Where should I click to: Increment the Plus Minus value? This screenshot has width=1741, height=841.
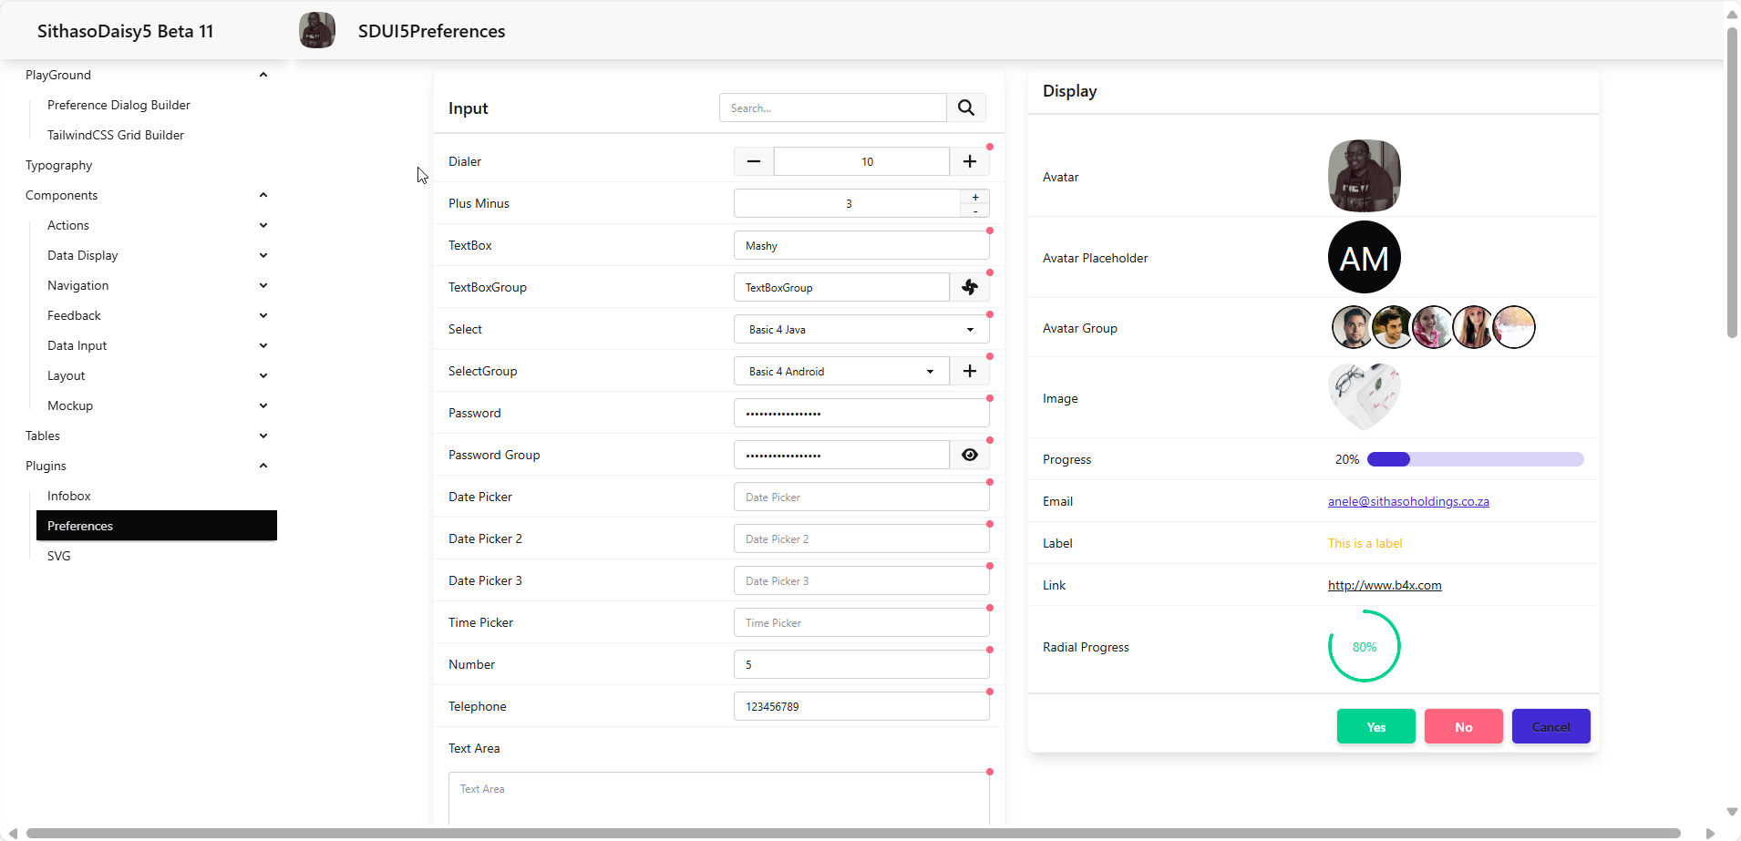[x=975, y=197]
